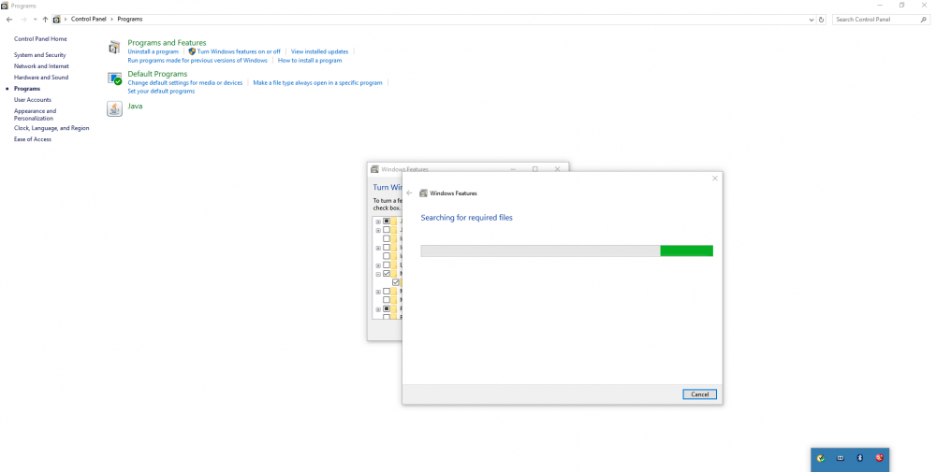Open the Java coffee cup icon

tap(114, 108)
